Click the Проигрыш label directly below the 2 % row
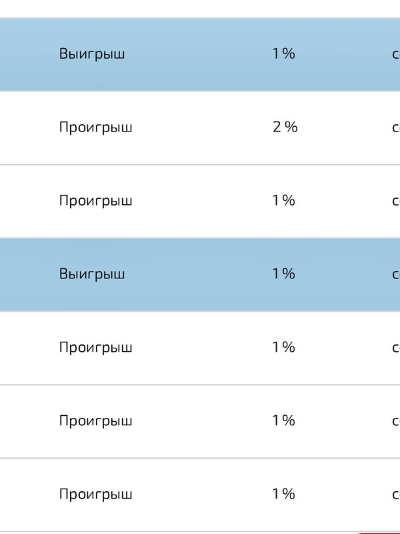Image resolution: width=400 pixels, height=534 pixels. click(95, 201)
